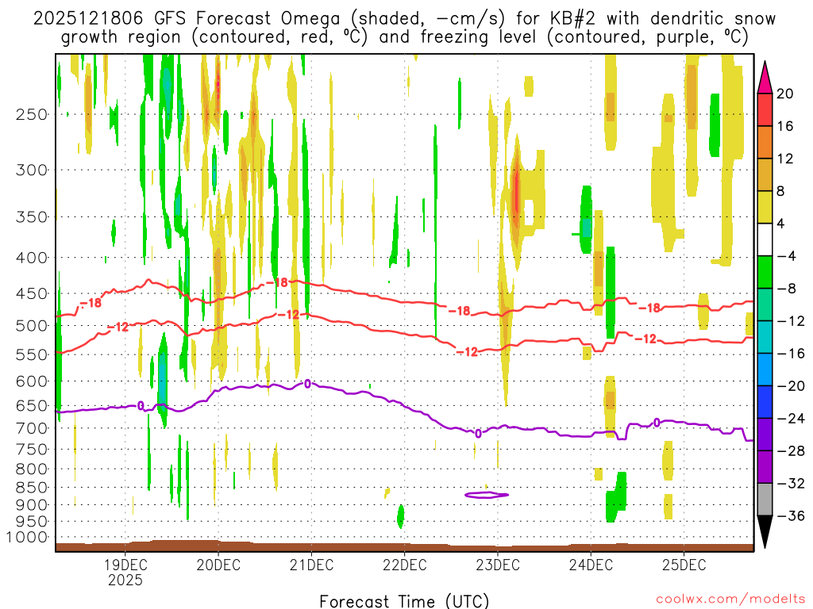Click the 600 pressure level label
Image resolution: width=813 pixels, height=609 pixels.
[x=32, y=381]
